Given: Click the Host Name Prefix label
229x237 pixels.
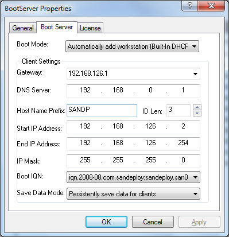Looking at the screenshot, I should [x=41, y=111].
